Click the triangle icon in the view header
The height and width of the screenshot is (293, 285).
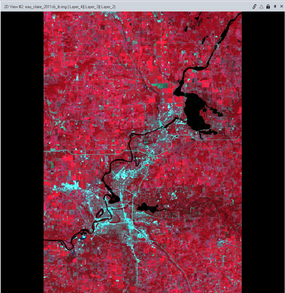261,7
